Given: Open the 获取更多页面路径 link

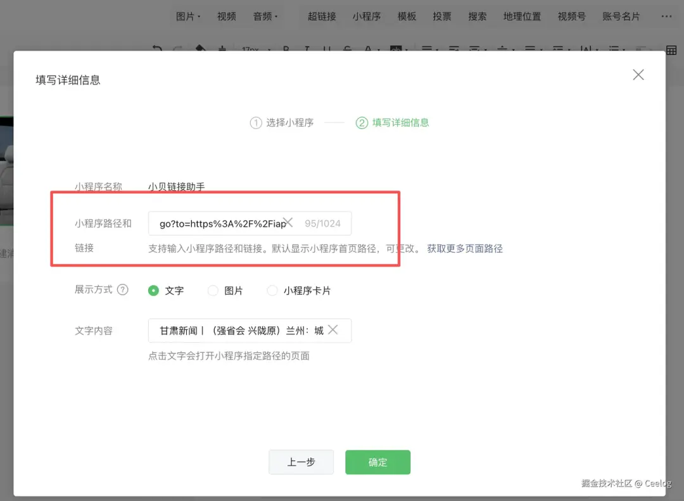Looking at the screenshot, I should click(465, 248).
